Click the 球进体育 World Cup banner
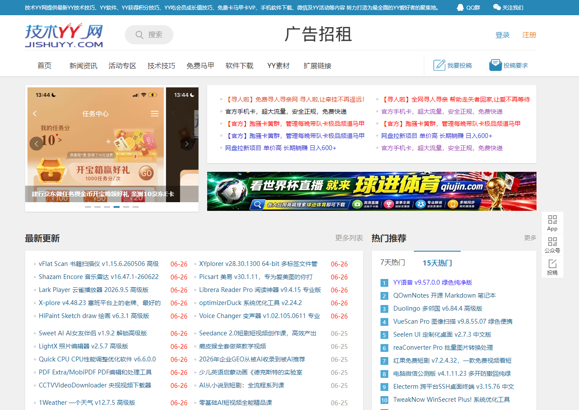Image resolution: width=579 pixels, height=410 pixels. point(372,191)
